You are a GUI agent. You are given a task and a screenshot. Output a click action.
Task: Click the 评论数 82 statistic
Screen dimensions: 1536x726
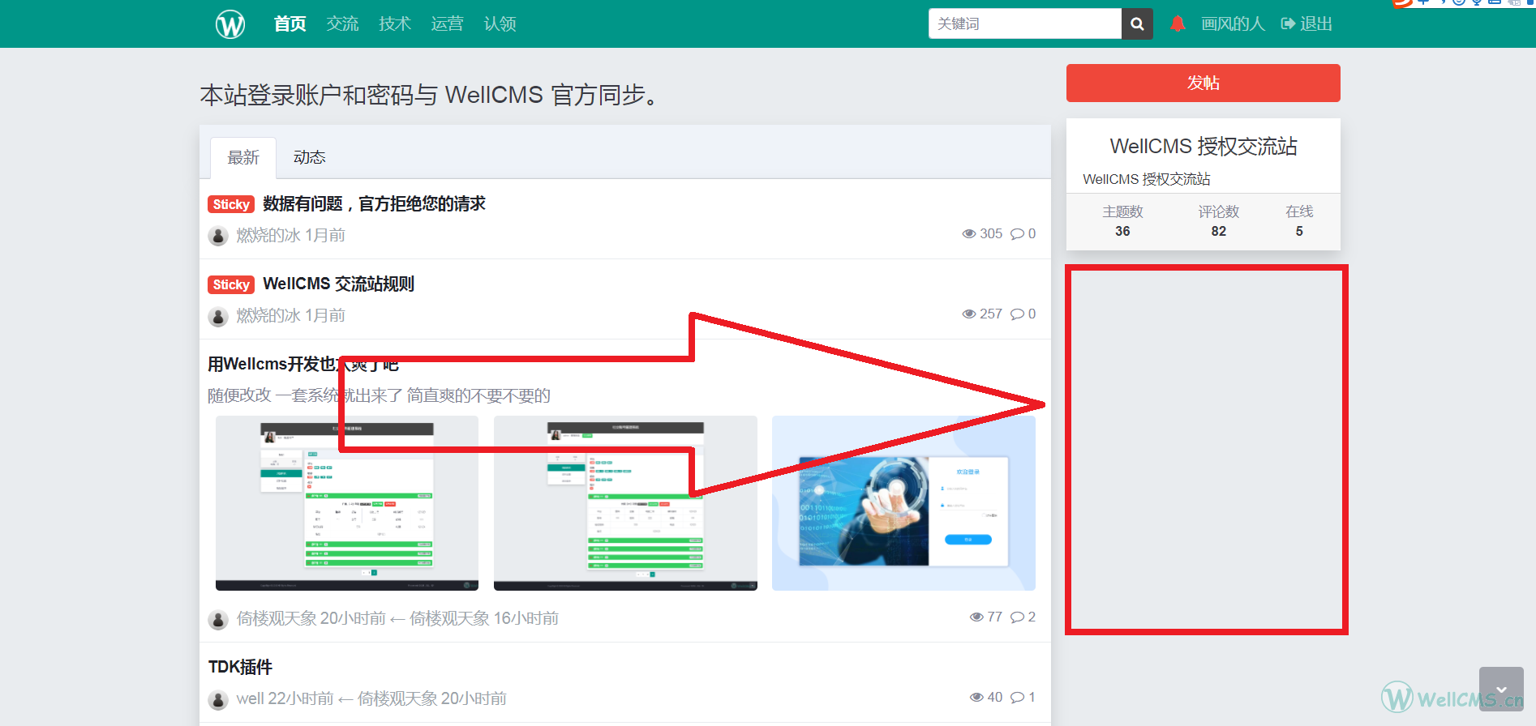click(1219, 221)
